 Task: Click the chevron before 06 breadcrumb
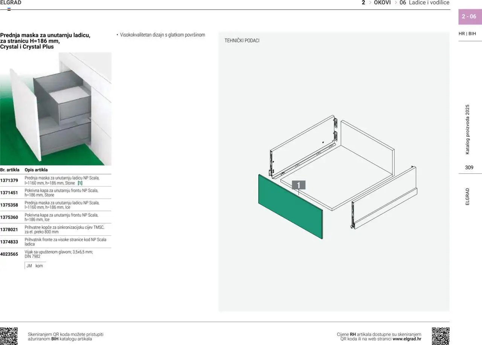pyautogui.click(x=396, y=3)
